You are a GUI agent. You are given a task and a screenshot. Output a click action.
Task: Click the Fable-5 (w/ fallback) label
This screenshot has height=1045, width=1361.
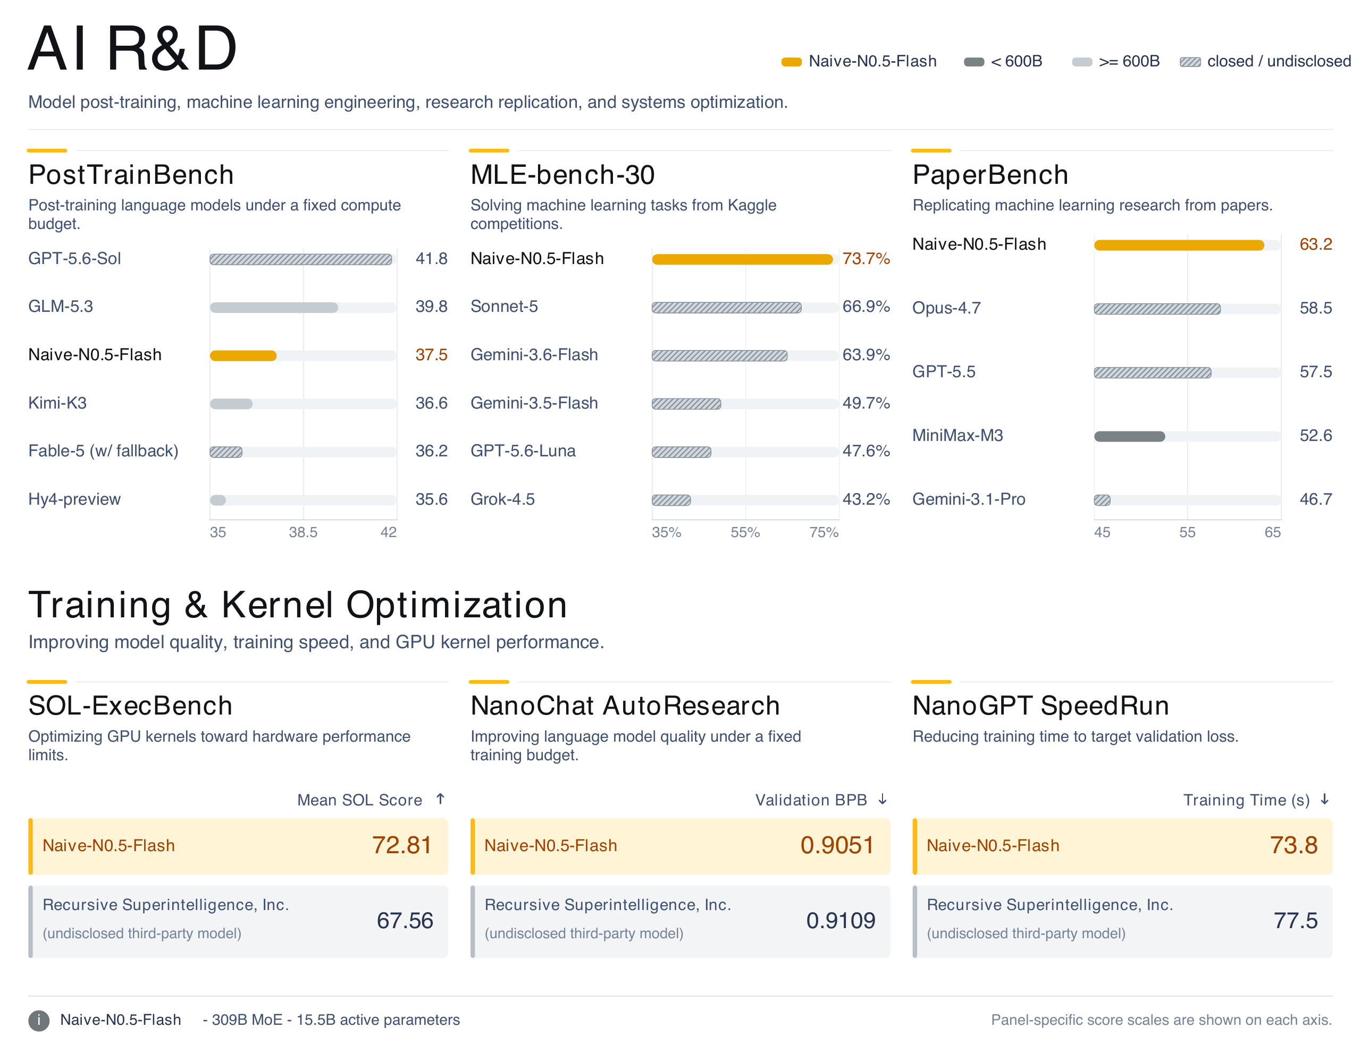pyautogui.click(x=103, y=451)
